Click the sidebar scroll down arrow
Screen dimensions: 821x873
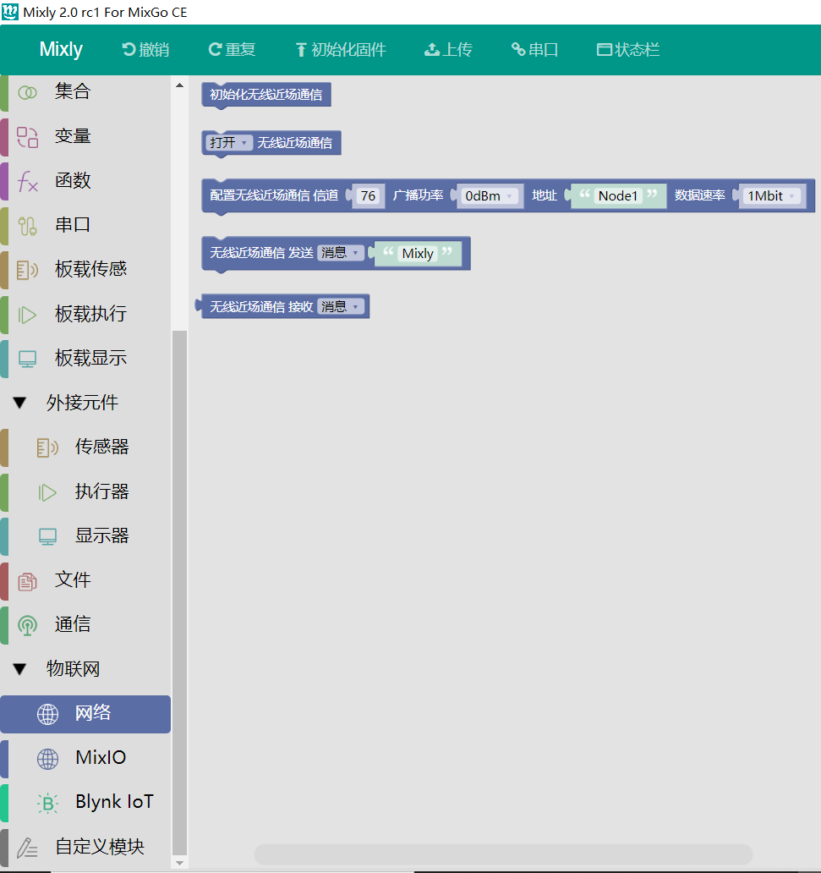[179, 863]
